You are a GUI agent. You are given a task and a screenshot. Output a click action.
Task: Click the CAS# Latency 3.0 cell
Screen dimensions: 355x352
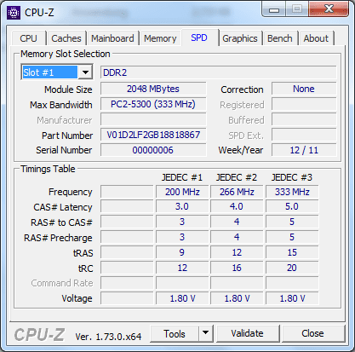[182, 206]
